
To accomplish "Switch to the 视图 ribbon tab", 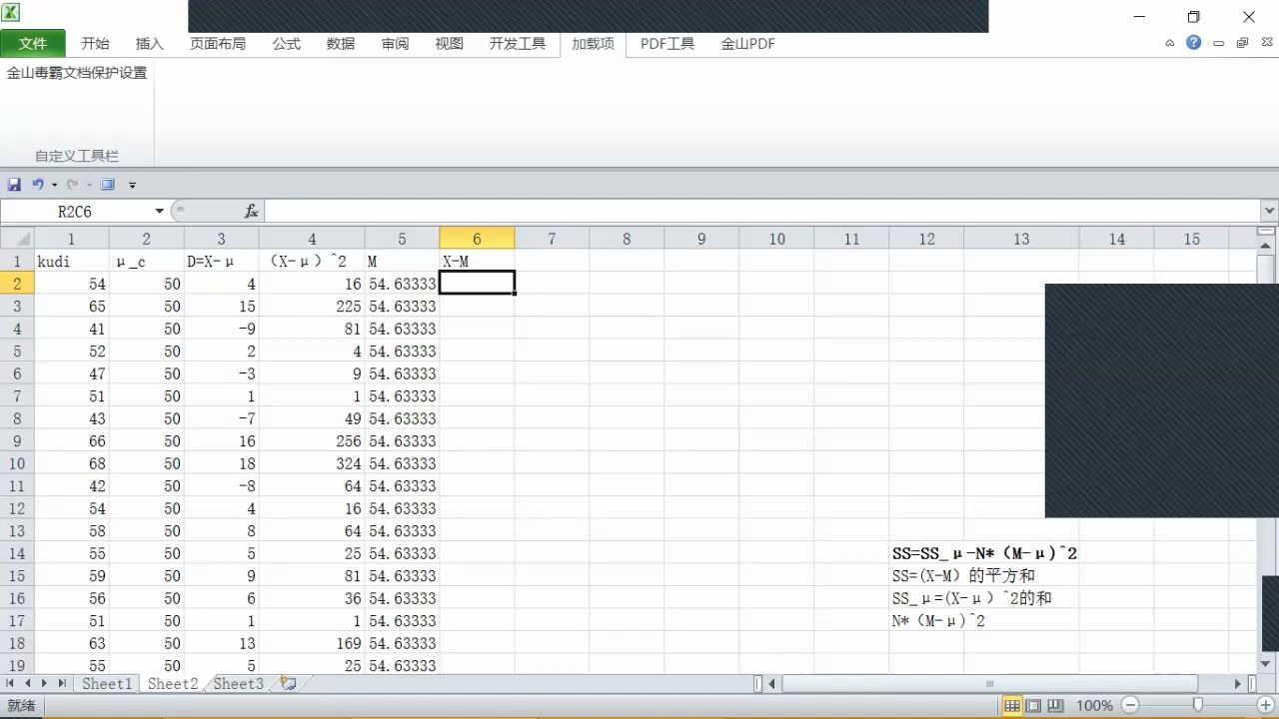I will tap(449, 44).
